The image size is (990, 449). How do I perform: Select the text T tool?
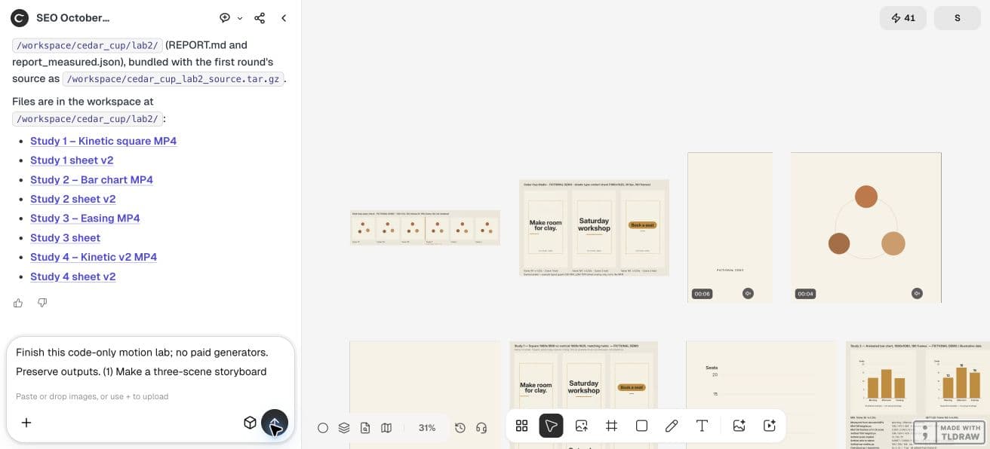702,426
